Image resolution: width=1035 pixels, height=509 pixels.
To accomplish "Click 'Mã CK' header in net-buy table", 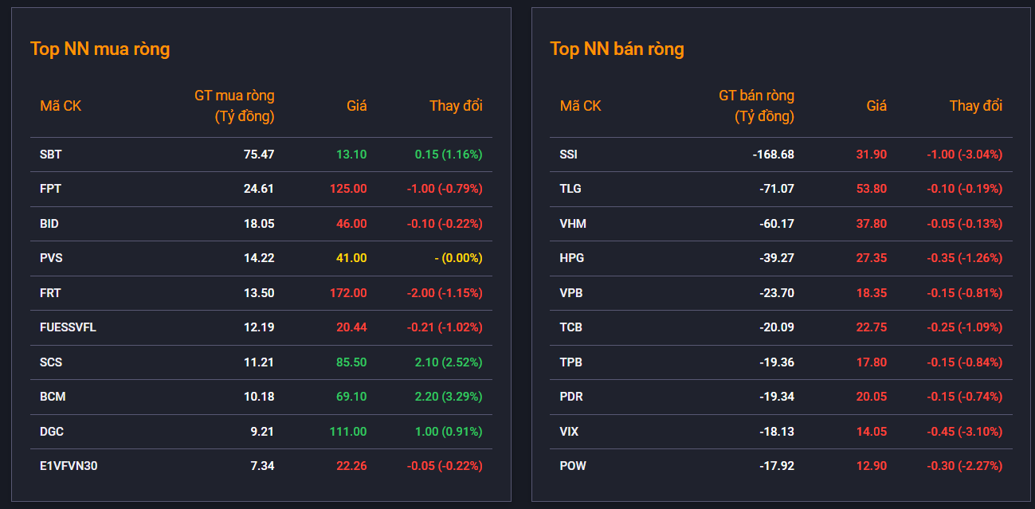I will tap(61, 106).
